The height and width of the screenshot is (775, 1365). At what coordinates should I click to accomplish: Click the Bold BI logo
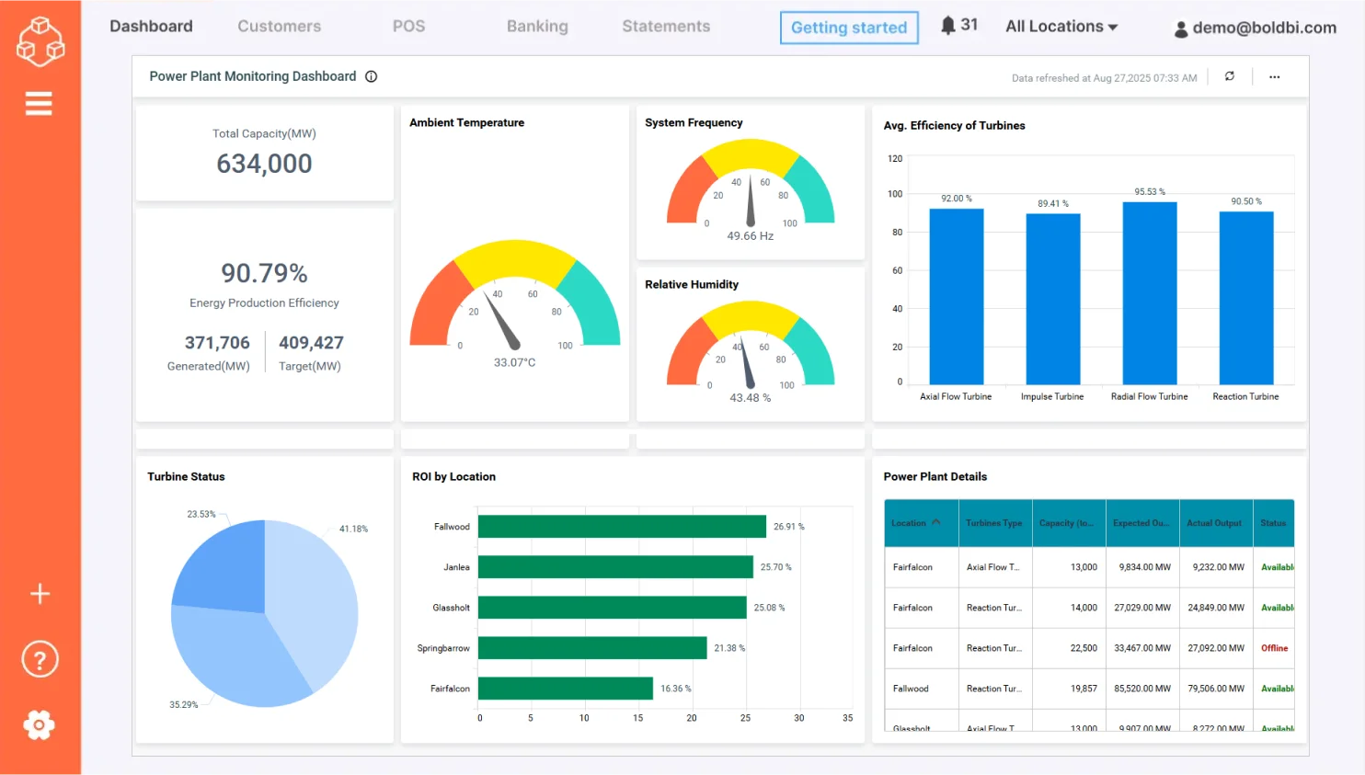coord(40,41)
